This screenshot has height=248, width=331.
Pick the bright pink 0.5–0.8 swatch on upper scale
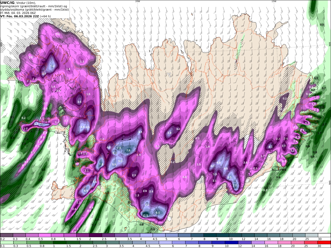coord(44,235)
